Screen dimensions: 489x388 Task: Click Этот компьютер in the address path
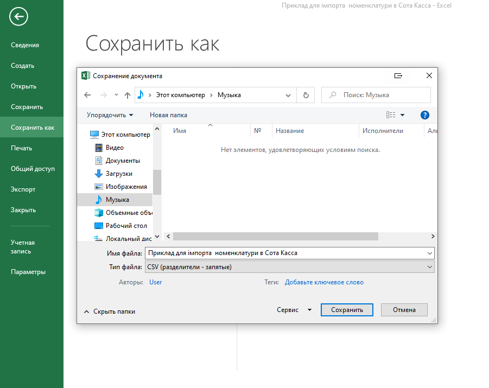coord(180,95)
